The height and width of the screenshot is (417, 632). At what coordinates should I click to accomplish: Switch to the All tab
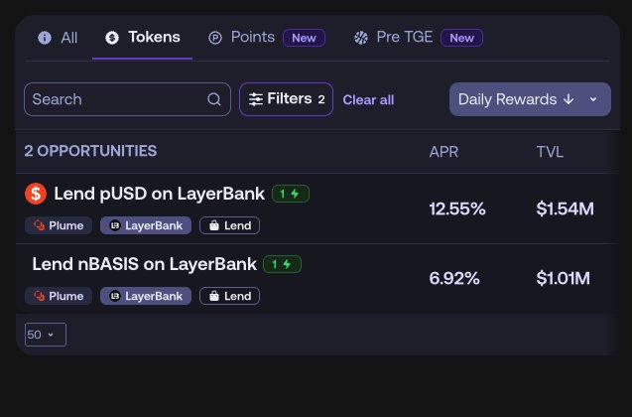click(58, 38)
